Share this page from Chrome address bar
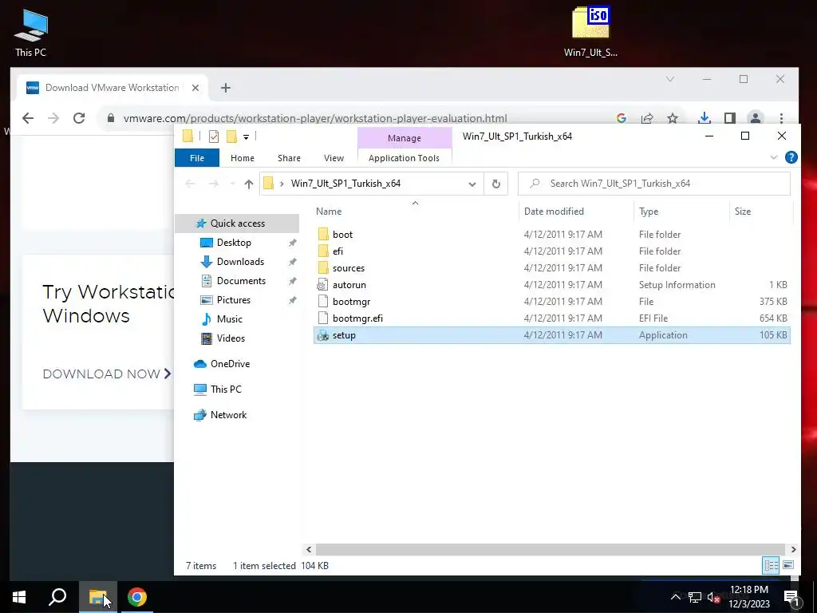This screenshot has height=613, width=817. (x=647, y=118)
